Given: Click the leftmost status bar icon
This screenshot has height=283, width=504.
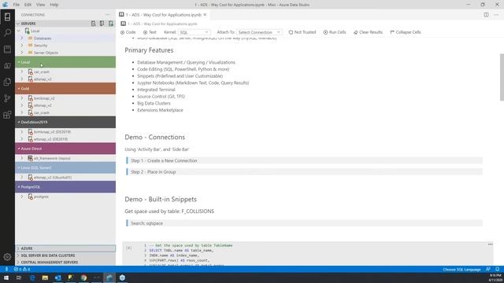Looking at the screenshot, I should pyautogui.click(x=6, y=269).
